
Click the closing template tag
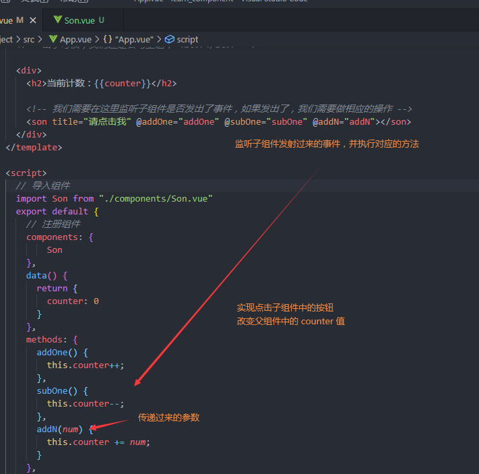pyautogui.click(x=34, y=148)
